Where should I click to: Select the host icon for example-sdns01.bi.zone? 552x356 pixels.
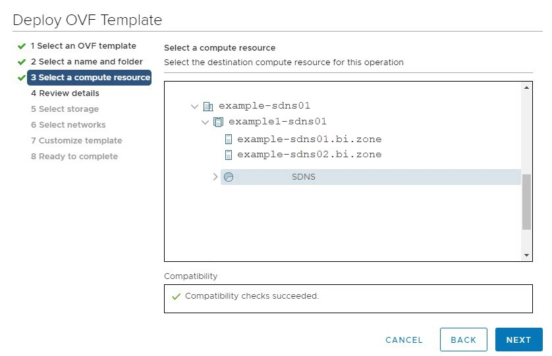(x=229, y=140)
